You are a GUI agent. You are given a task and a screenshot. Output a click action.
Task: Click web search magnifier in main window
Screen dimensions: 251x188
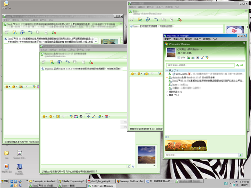(240, 155)
